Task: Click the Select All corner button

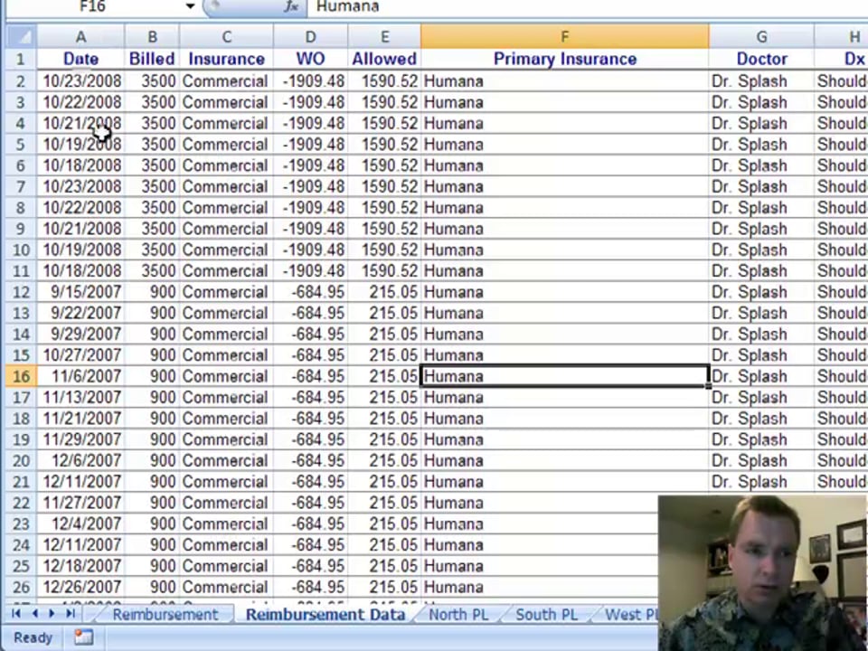Action: pyautogui.click(x=22, y=36)
